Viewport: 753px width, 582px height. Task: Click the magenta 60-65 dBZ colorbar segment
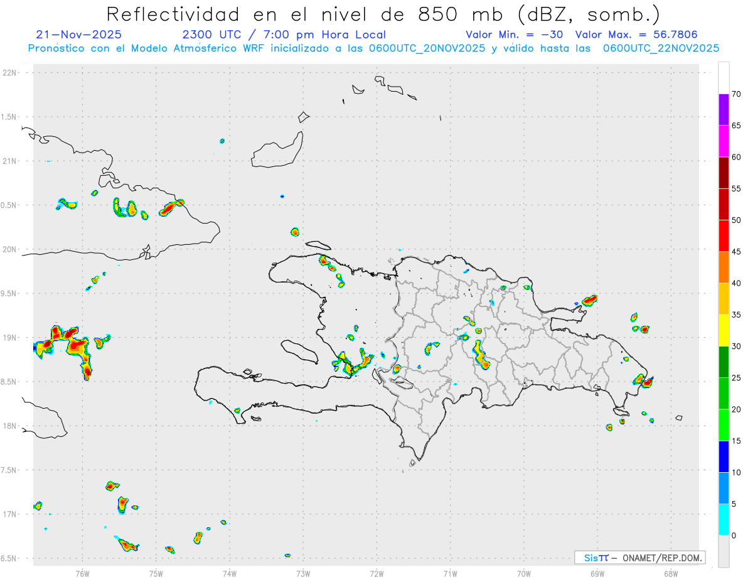tap(724, 141)
